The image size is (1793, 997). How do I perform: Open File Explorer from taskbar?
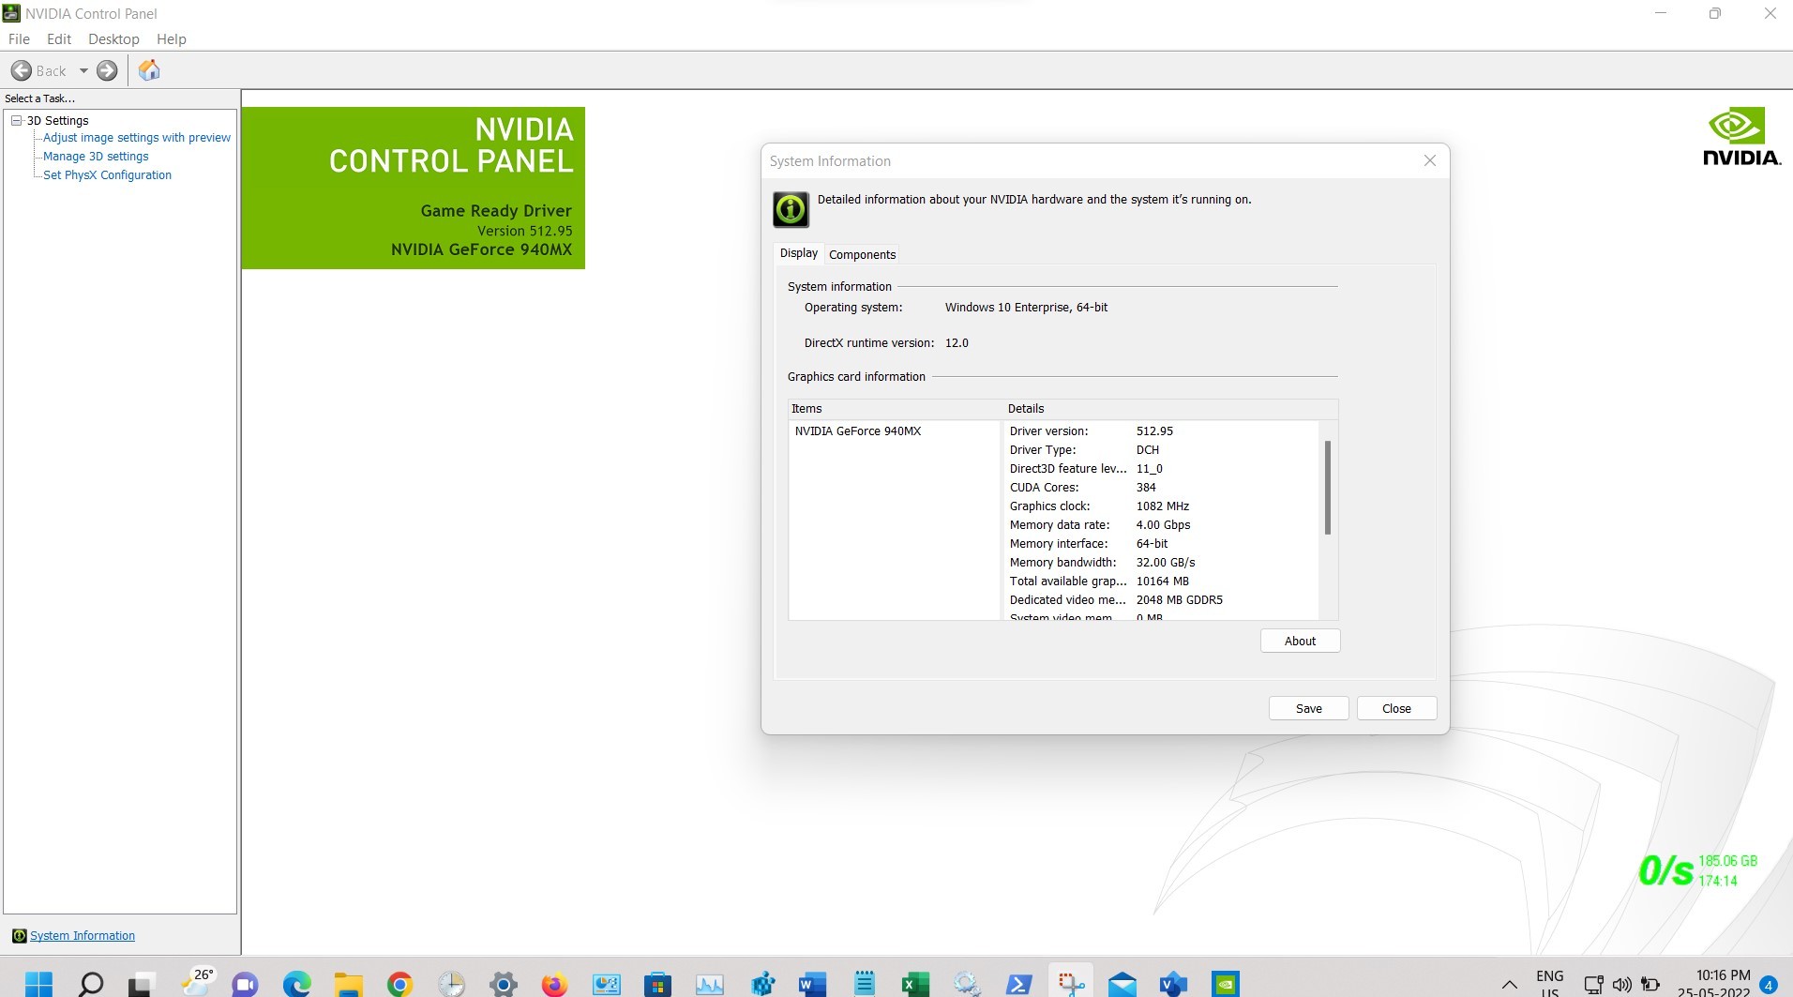(349, 984)
